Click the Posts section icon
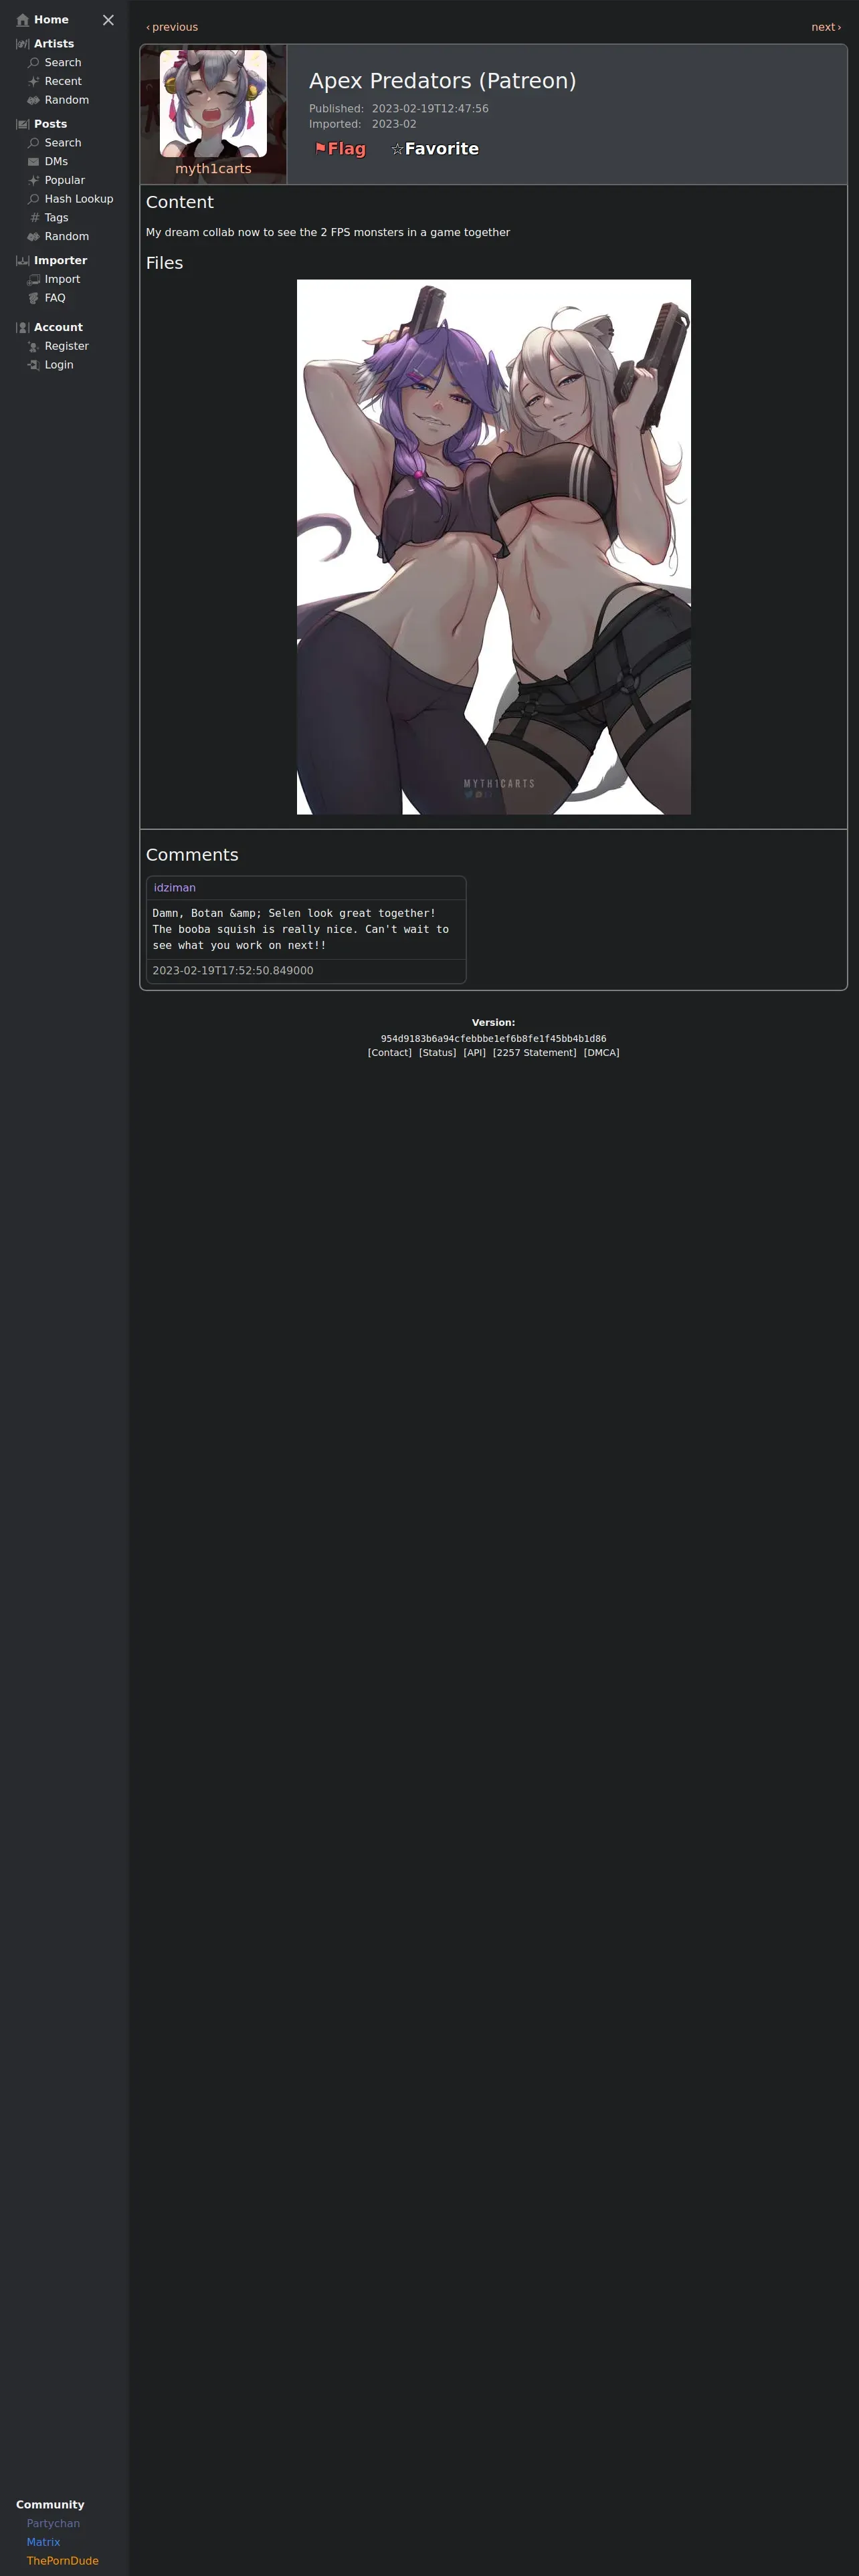Screen dimensions: 859x2576 [23, 124]
